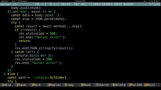Screen dimensions: 161x90
Task: Click the second 'res.statusCode = 500;' line
Action: click(34, 59)
